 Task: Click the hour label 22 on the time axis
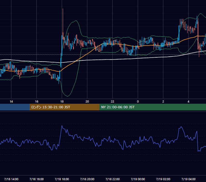click(x=112, y=102)
